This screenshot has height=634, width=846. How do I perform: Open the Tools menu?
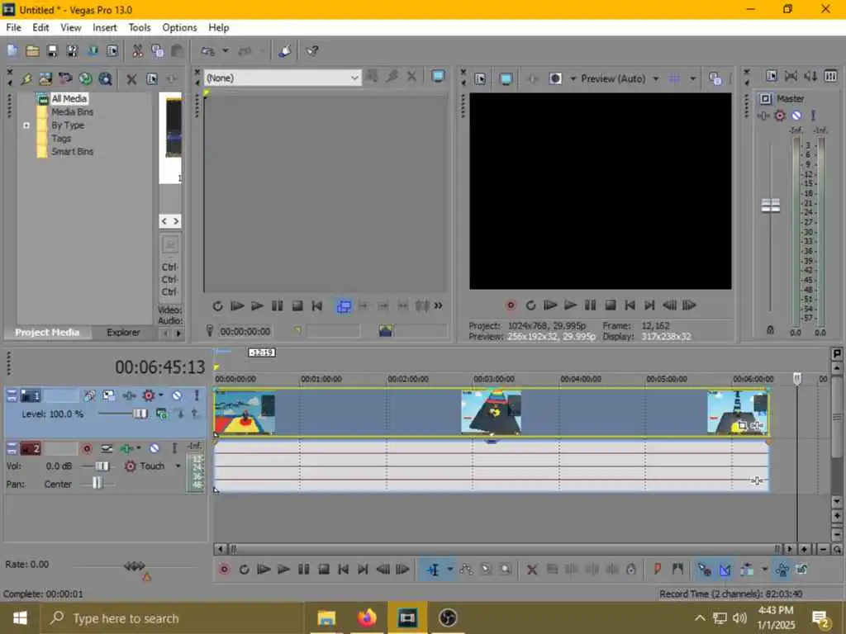(x=139, y=27)
